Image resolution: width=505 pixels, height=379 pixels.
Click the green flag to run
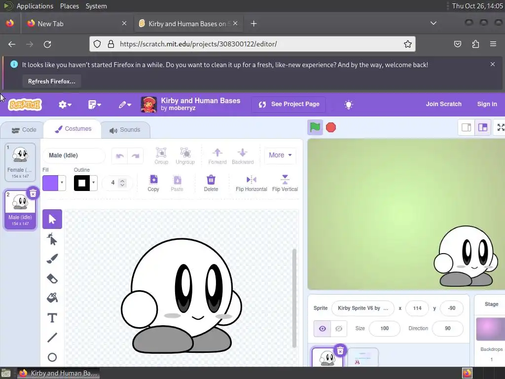(x=315, y=127)
